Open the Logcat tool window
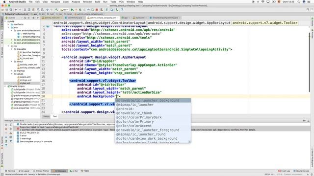Screen dimensions: 314x176 click(24, 171)
